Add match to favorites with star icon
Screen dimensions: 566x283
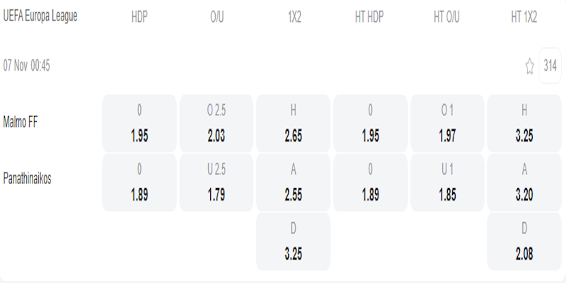[529, 67]
